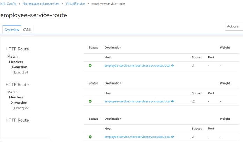Click the '[Exact] v2' match value

[21, 108]
